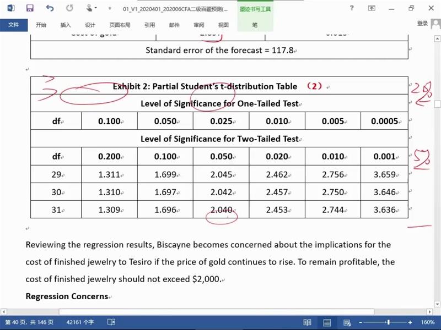Click the Exhibit 2 table title text
The image size is (441, 330).
[x=205, y=86]
